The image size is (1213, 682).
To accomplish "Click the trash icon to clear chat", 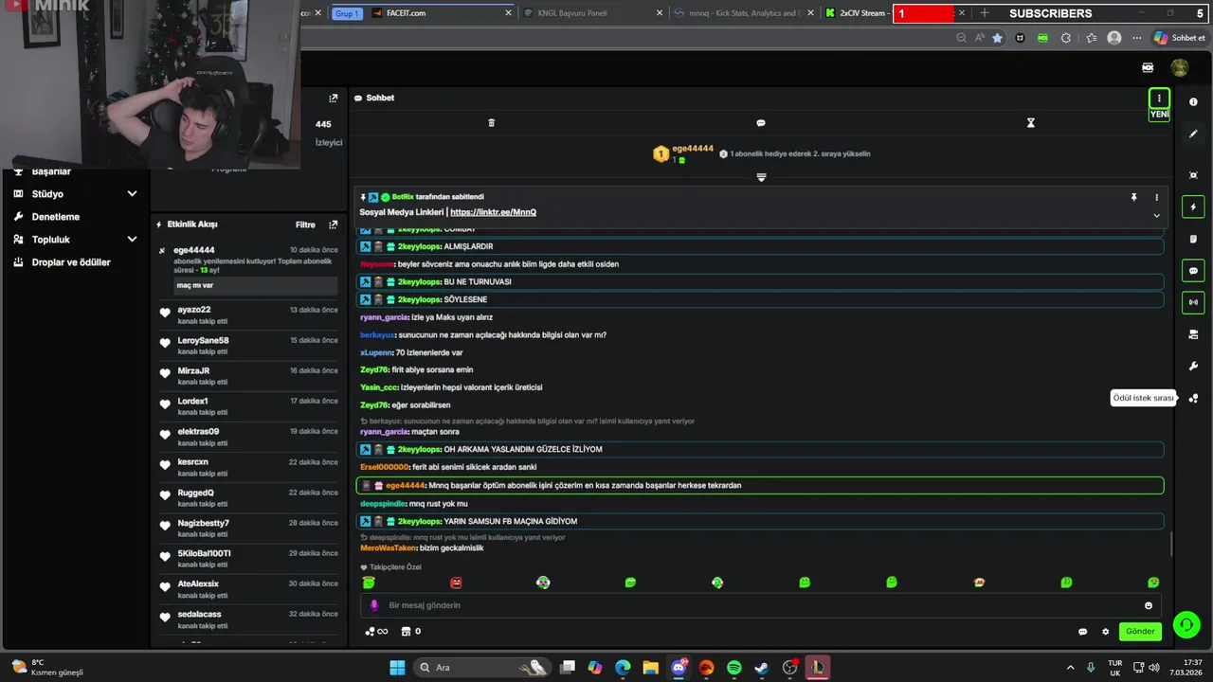I will click(491, 123).
